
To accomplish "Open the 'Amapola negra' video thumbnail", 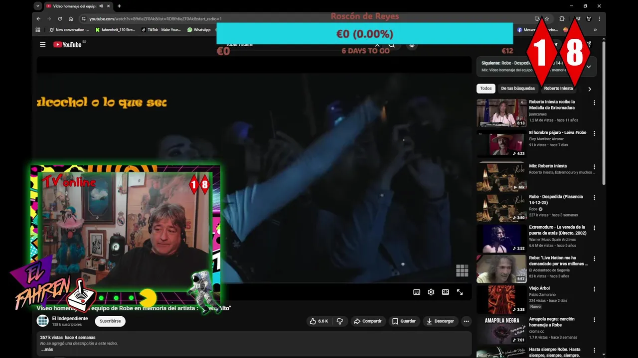I will 501,330.
